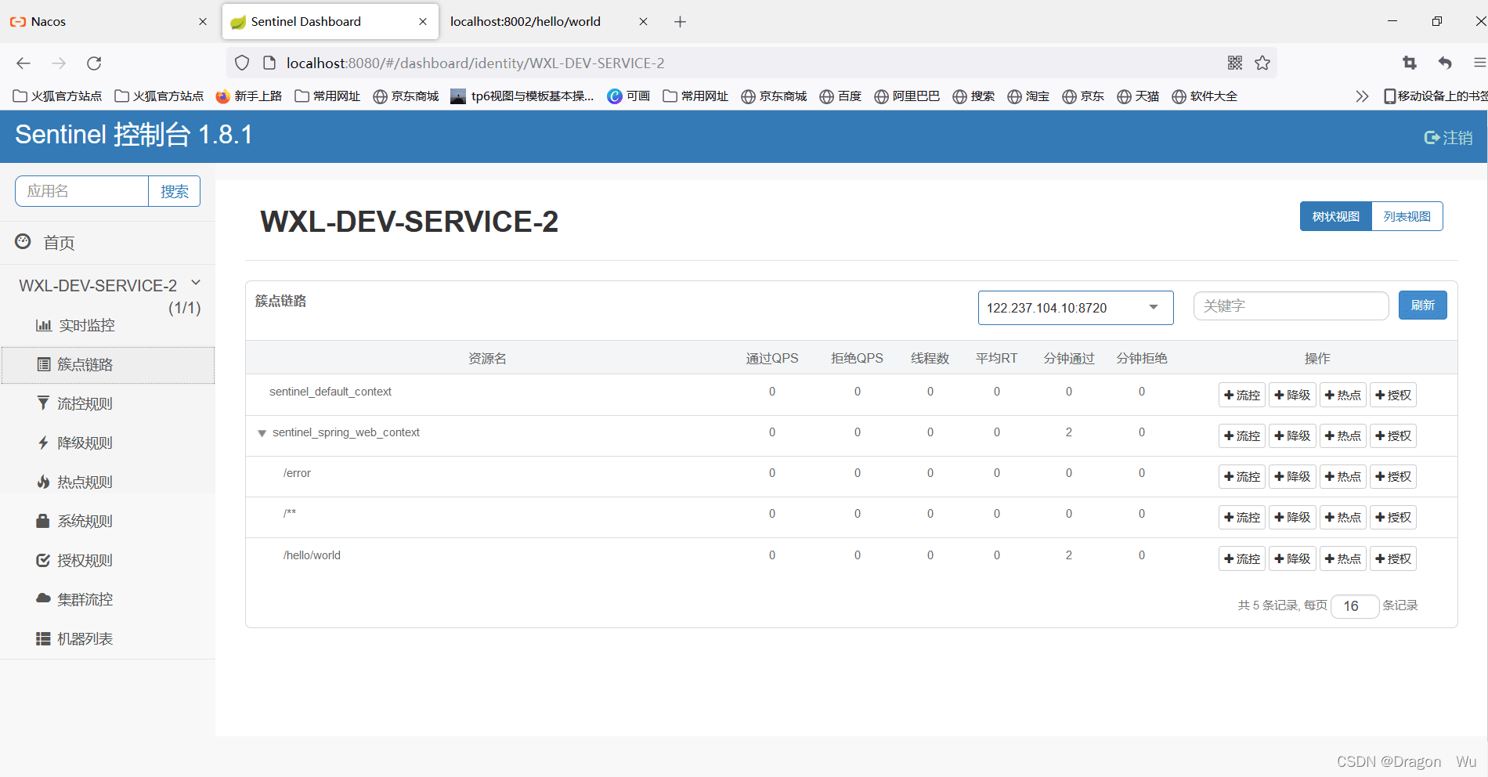This screenshot has height=777, width=1488.
Task: Open the browser screenshot crop icon
Action: point(1410,63)
